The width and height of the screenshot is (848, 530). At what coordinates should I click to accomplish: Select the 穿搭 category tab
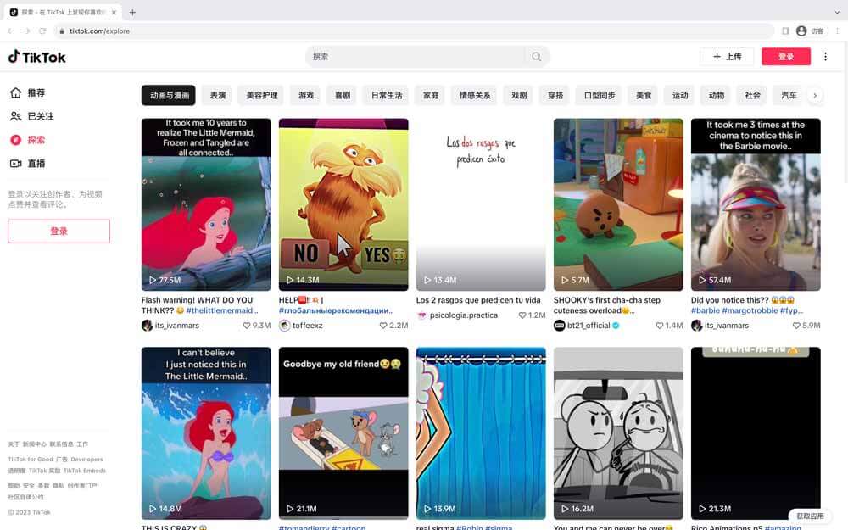click(x=555, y=95)
